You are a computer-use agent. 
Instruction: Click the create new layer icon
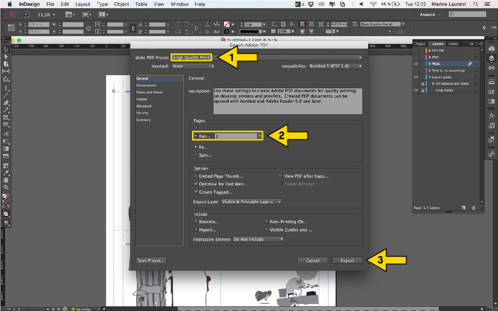pyautogui.click(x=464, y=208)
